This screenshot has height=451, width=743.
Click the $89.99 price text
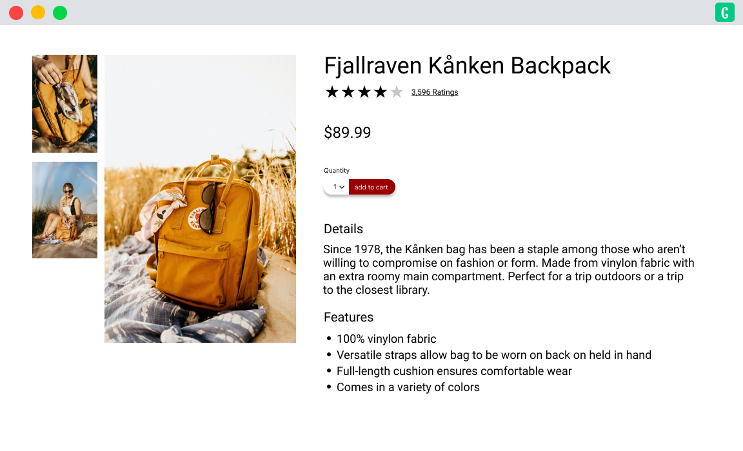[x=348, y=133]
